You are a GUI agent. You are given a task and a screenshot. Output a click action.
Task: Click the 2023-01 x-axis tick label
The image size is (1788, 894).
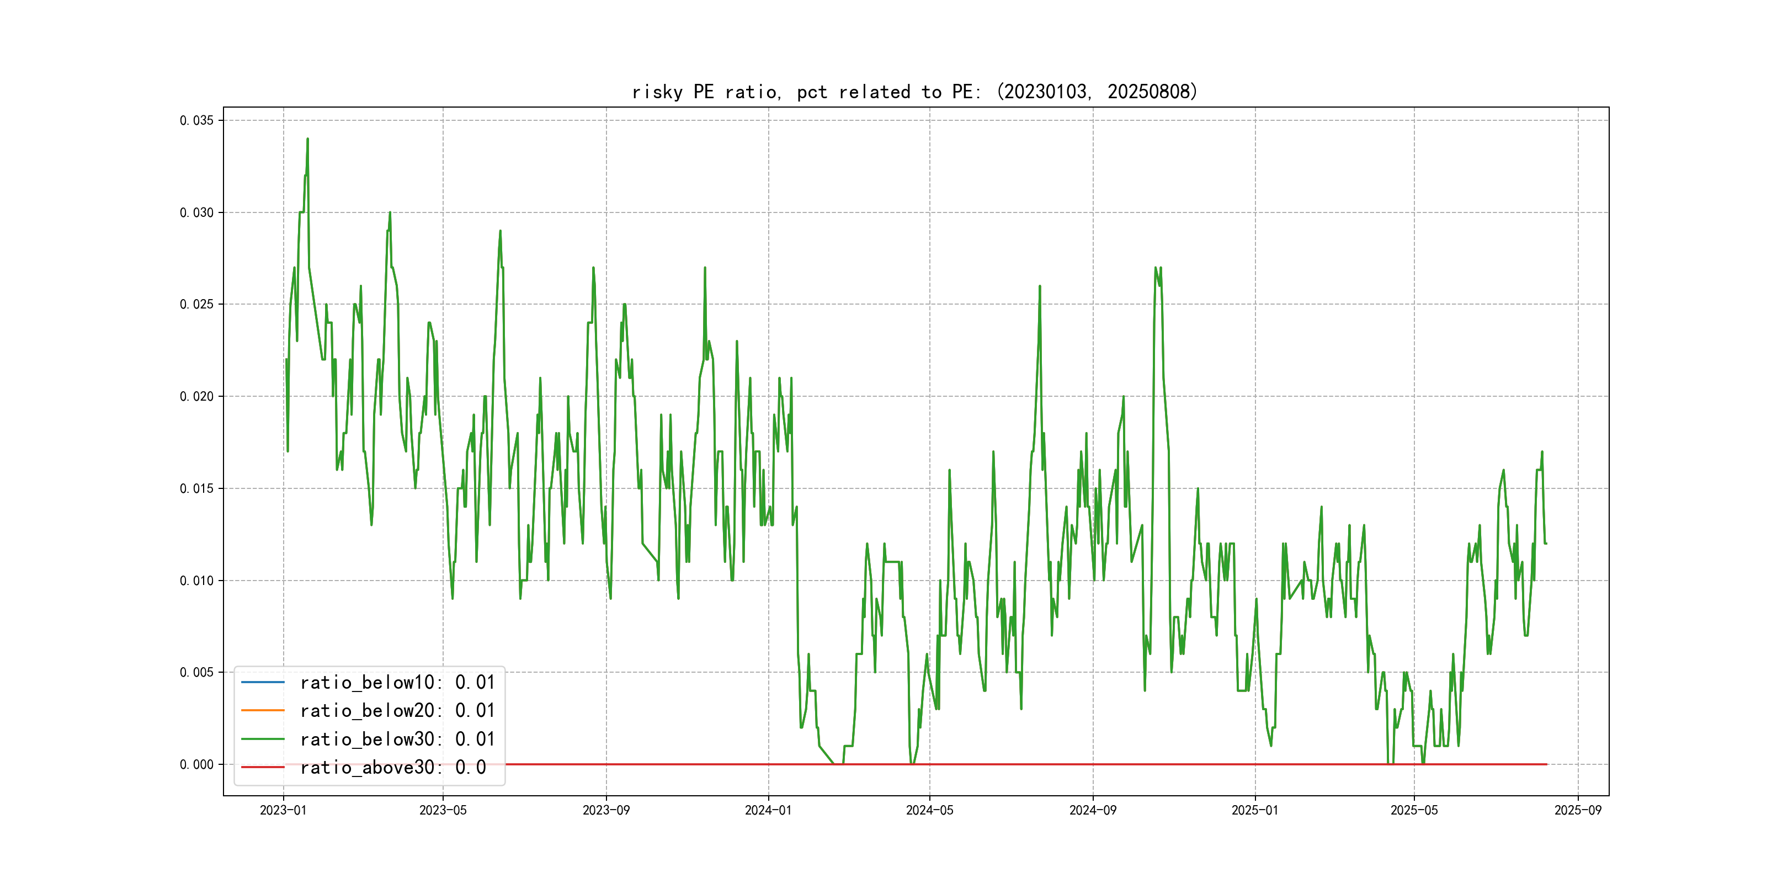pos(283,810)
